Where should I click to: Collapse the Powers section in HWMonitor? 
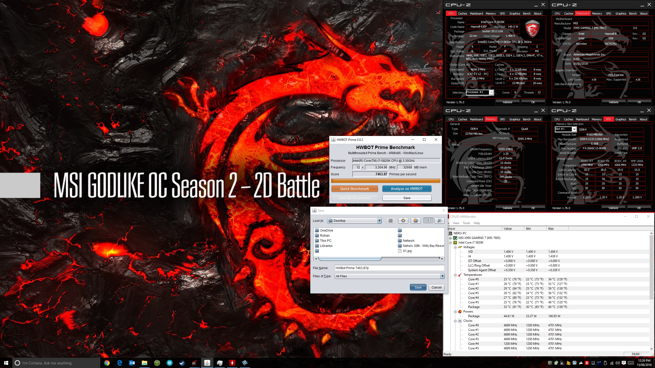(455, 312)
